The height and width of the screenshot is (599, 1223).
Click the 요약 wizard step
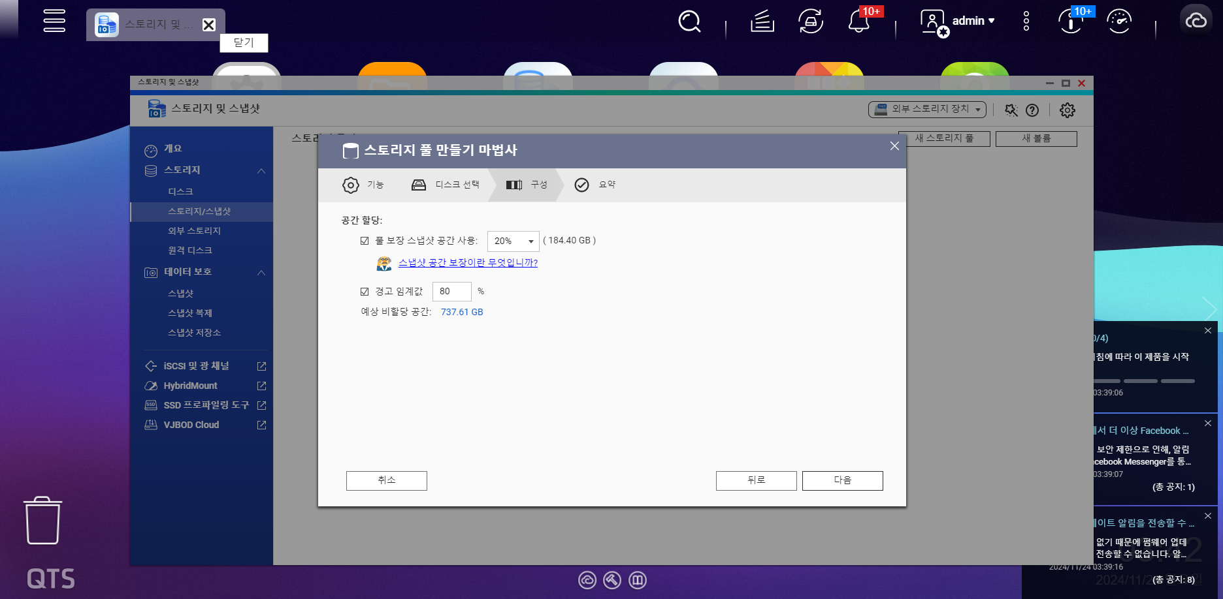click(x=595, y=185)
